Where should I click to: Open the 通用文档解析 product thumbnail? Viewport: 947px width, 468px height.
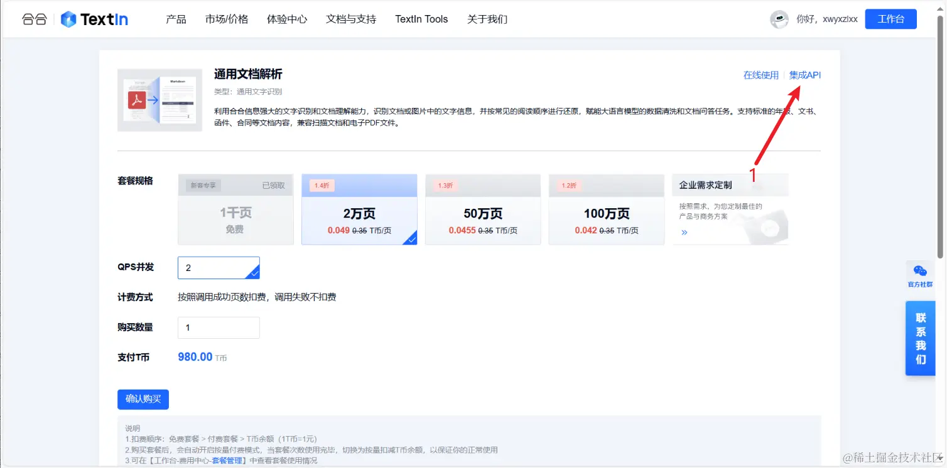[x=160, y=100]
